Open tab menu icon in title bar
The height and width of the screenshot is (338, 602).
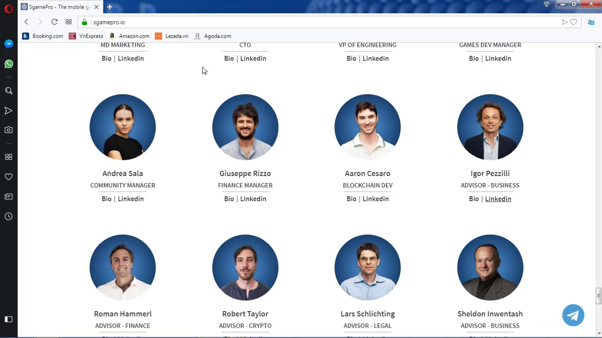pos(547,4)
